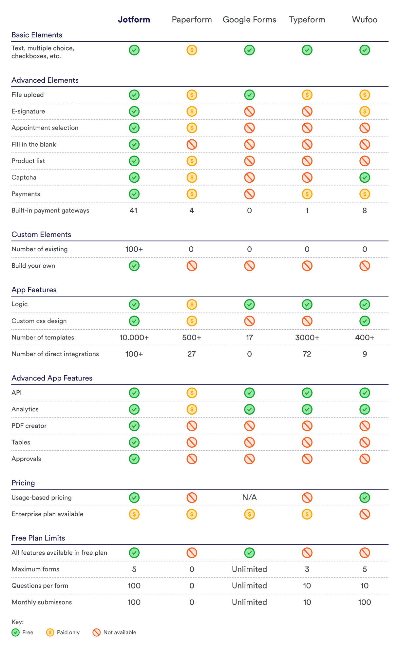Screen dimensions: 399x657
Task: Click Typeform's not-available icon for Custom css design
Action: tap(307, 321)
